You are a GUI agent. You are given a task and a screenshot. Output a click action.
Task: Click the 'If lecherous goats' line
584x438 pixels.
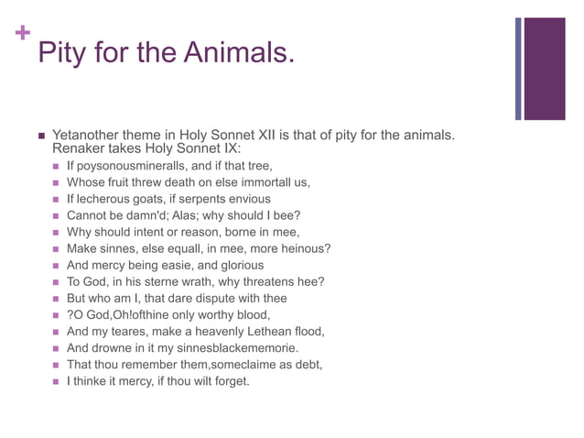coord(168,199)
